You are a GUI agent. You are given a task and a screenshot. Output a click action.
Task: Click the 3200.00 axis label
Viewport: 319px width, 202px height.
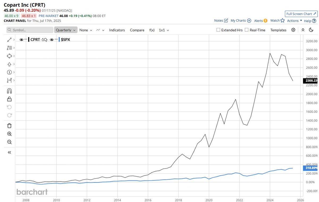[311, 41]
